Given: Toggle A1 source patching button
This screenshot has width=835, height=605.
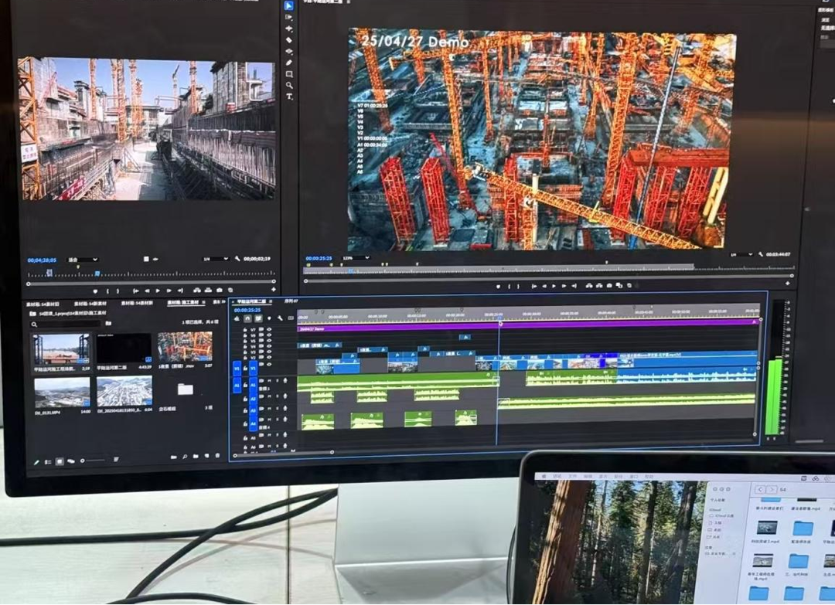Looking at the screenshot, I should 237,386.
